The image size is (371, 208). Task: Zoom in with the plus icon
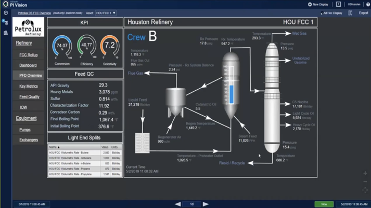365,173
